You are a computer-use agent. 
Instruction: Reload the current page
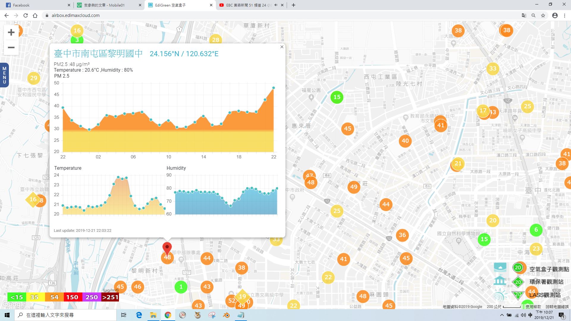click(x=26, y=15)
